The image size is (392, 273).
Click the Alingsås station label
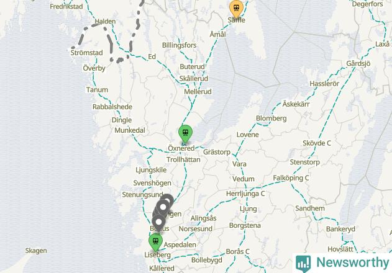coord(204,218)
